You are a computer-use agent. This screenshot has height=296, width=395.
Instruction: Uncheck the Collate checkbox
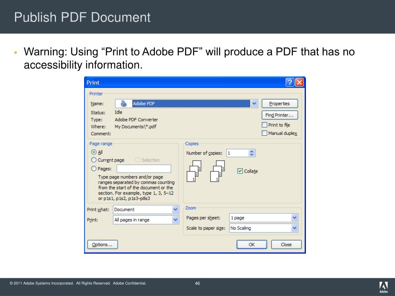pyautogui.click(x=240, y=171)
